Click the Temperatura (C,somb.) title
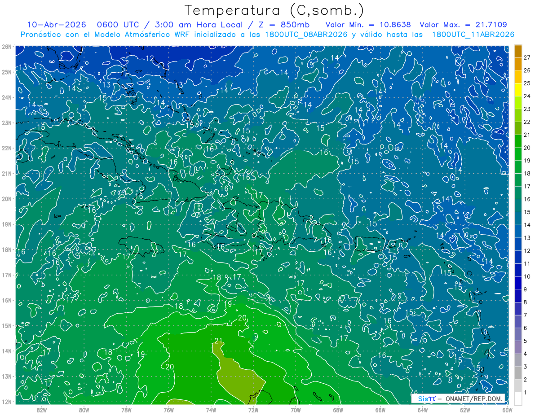 coord(274,10)
